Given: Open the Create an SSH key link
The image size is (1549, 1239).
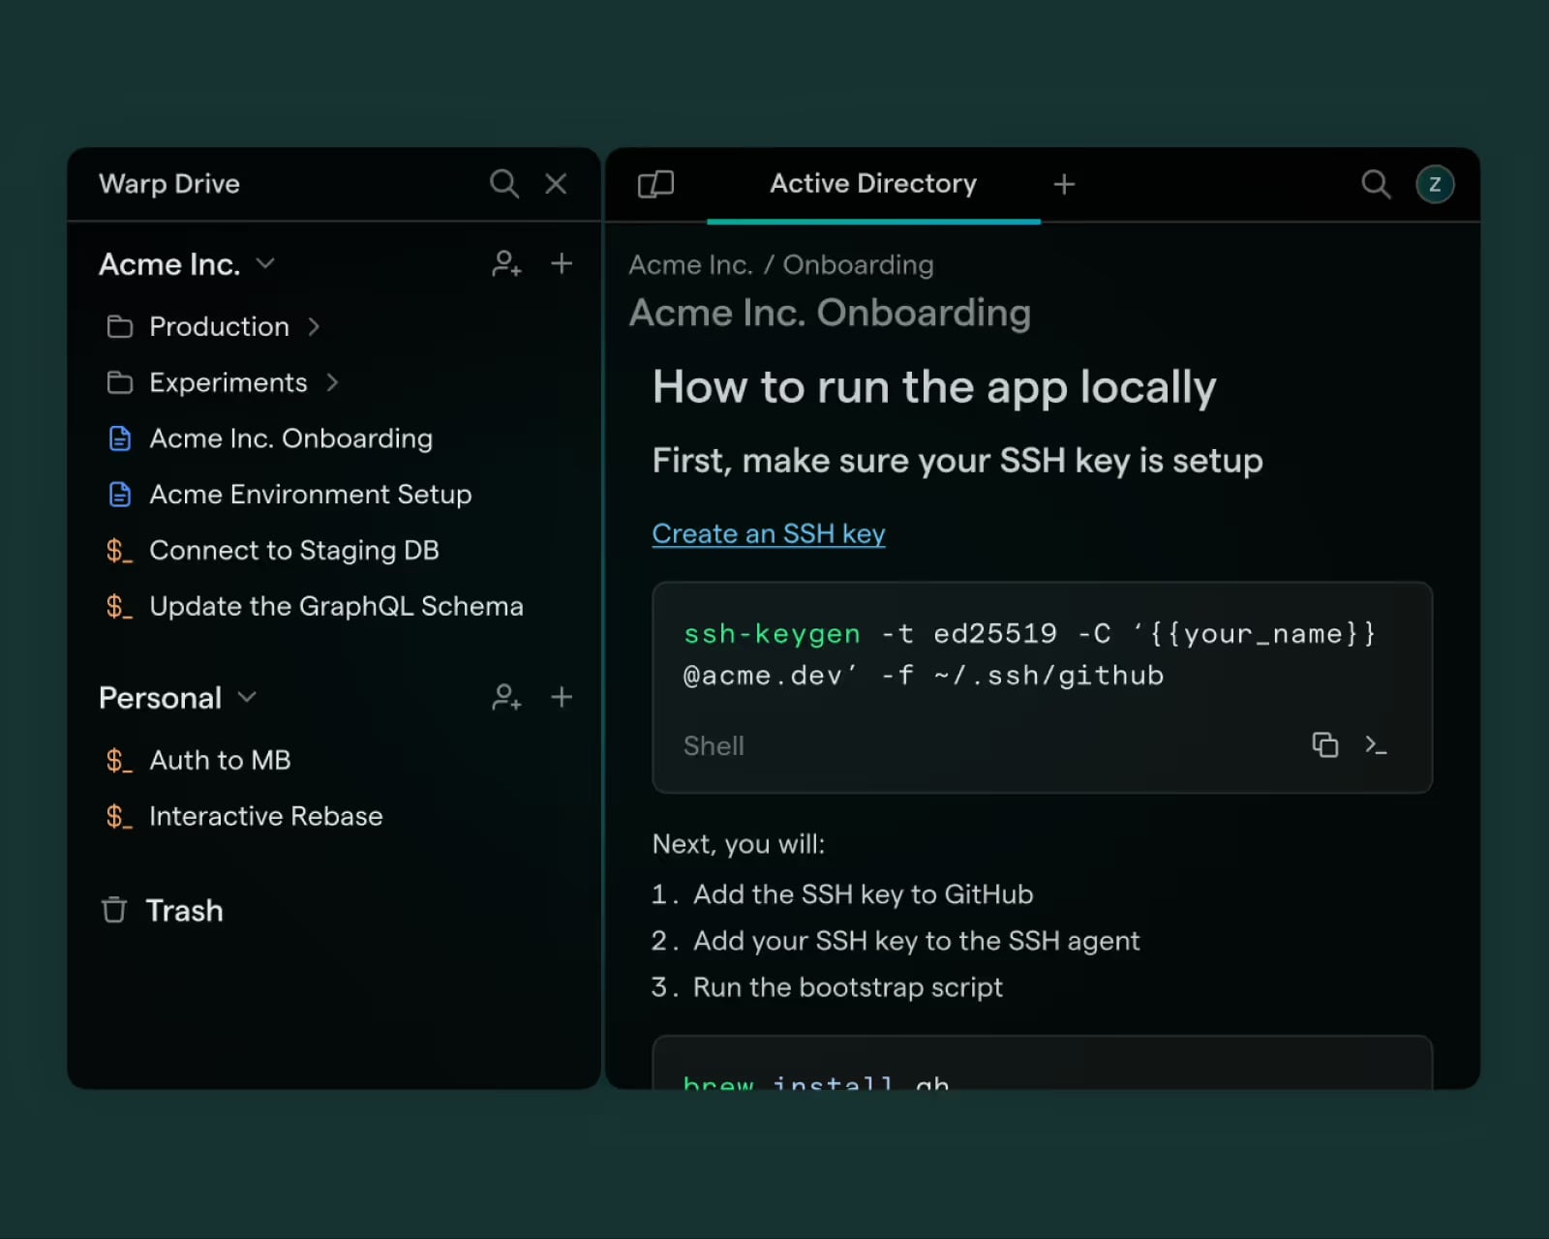Looking at the screenshot, I should pos(768,533).
